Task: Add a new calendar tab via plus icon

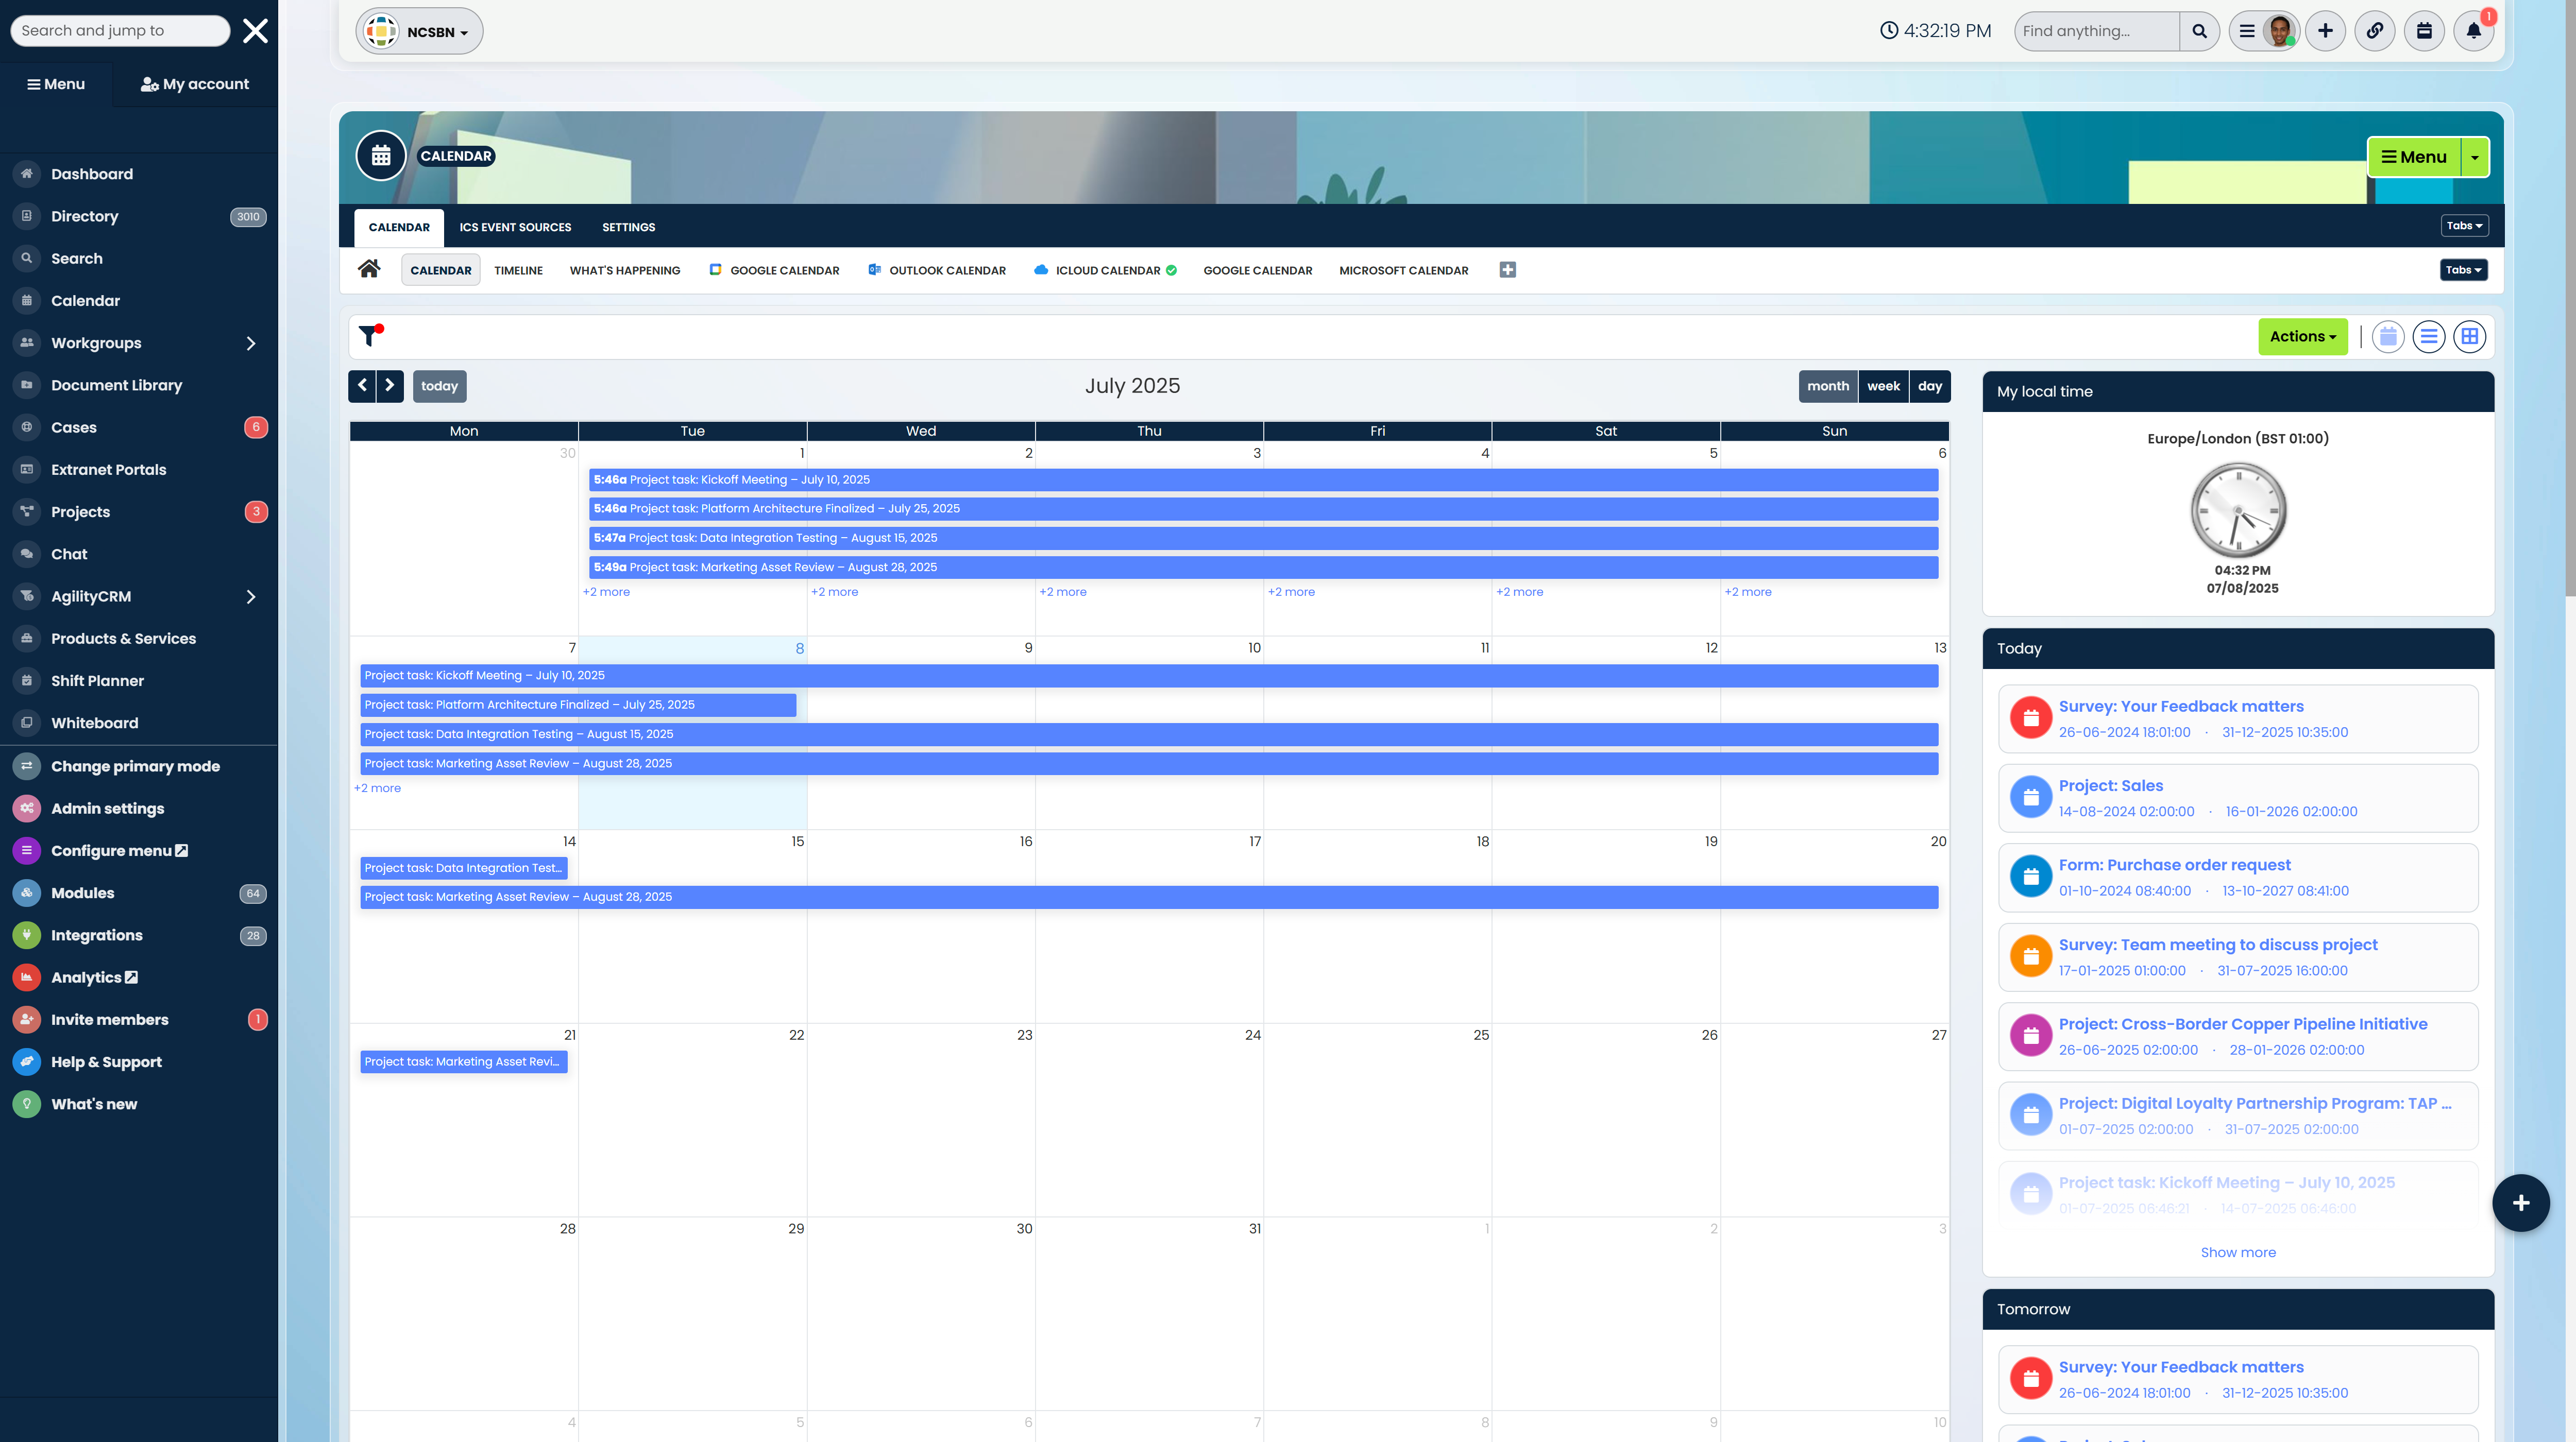Action: [1508, 270]
